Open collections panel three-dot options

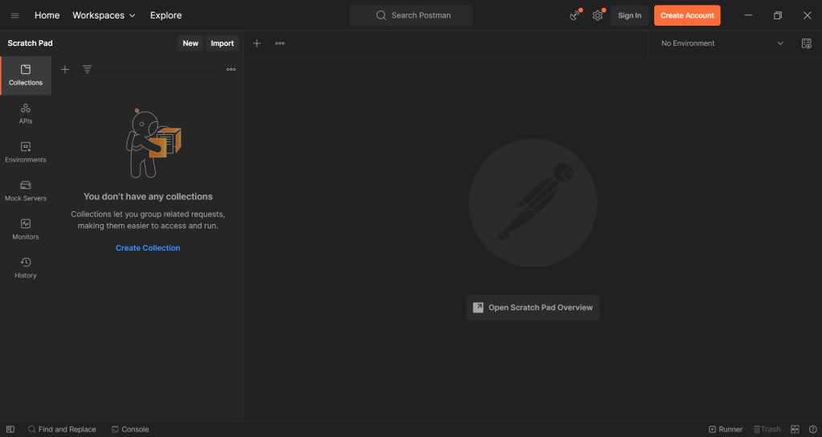pyautogui.click(x=231, y=69)
